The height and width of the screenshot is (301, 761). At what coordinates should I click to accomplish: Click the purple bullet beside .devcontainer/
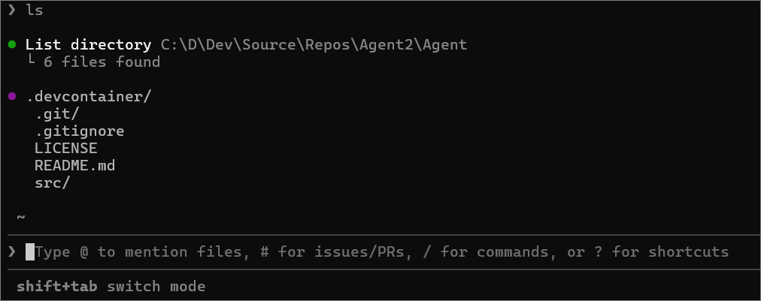point(12,97)
